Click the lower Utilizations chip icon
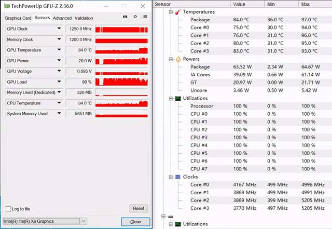This screenshot has width=332, height=229. click(x=178, y=224)
